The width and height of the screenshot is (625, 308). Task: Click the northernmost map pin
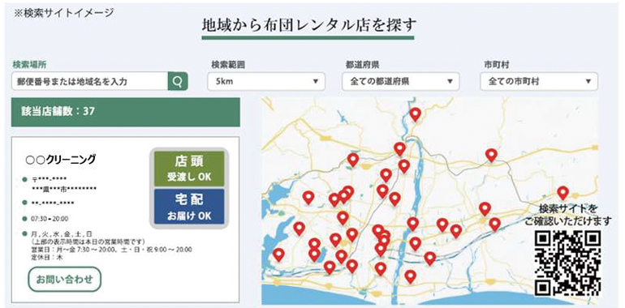pos(416,114)
